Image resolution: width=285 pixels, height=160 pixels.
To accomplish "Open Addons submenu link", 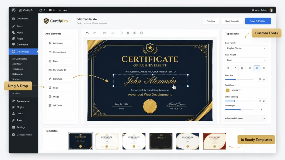I will pos(16,93).
